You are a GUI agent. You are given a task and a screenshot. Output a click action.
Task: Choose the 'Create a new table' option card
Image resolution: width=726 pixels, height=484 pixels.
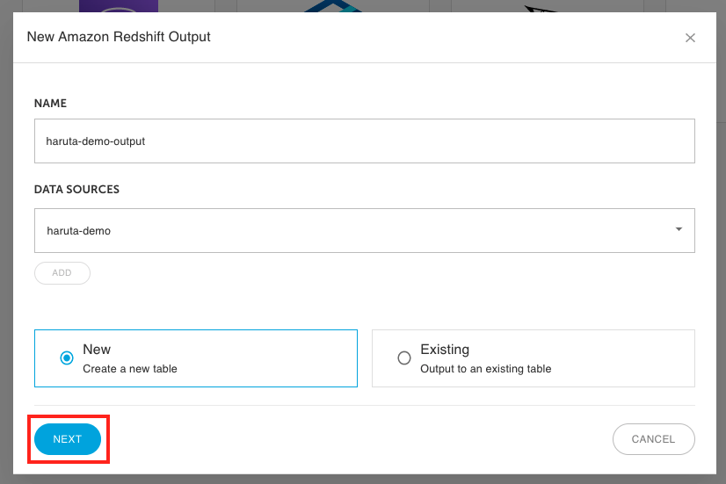(196, 358)
